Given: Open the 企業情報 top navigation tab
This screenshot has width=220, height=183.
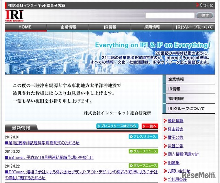Looking at the screenshot, I should tap(68, 28).
